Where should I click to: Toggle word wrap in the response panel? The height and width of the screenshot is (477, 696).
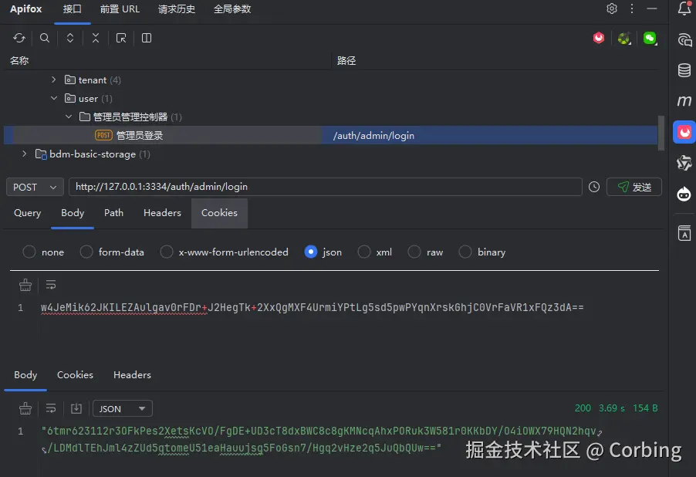coord(51,408)
